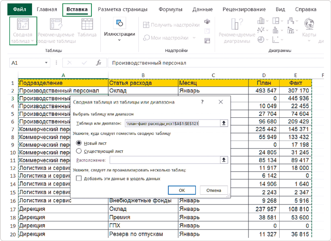The image size is (331, 241).
Task: Open the Файл tab
Action: [19, 9]
